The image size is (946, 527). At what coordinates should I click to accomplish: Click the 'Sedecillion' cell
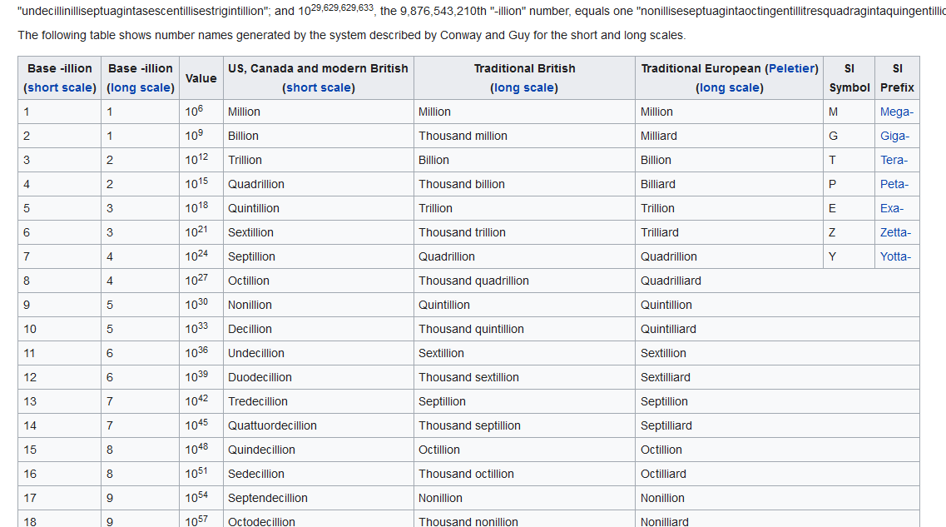(319, 474)
